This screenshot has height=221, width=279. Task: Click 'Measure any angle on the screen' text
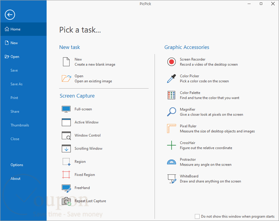205,165
